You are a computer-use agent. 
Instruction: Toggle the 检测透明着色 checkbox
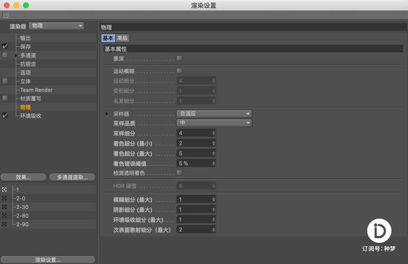click(x=179, y=173)
